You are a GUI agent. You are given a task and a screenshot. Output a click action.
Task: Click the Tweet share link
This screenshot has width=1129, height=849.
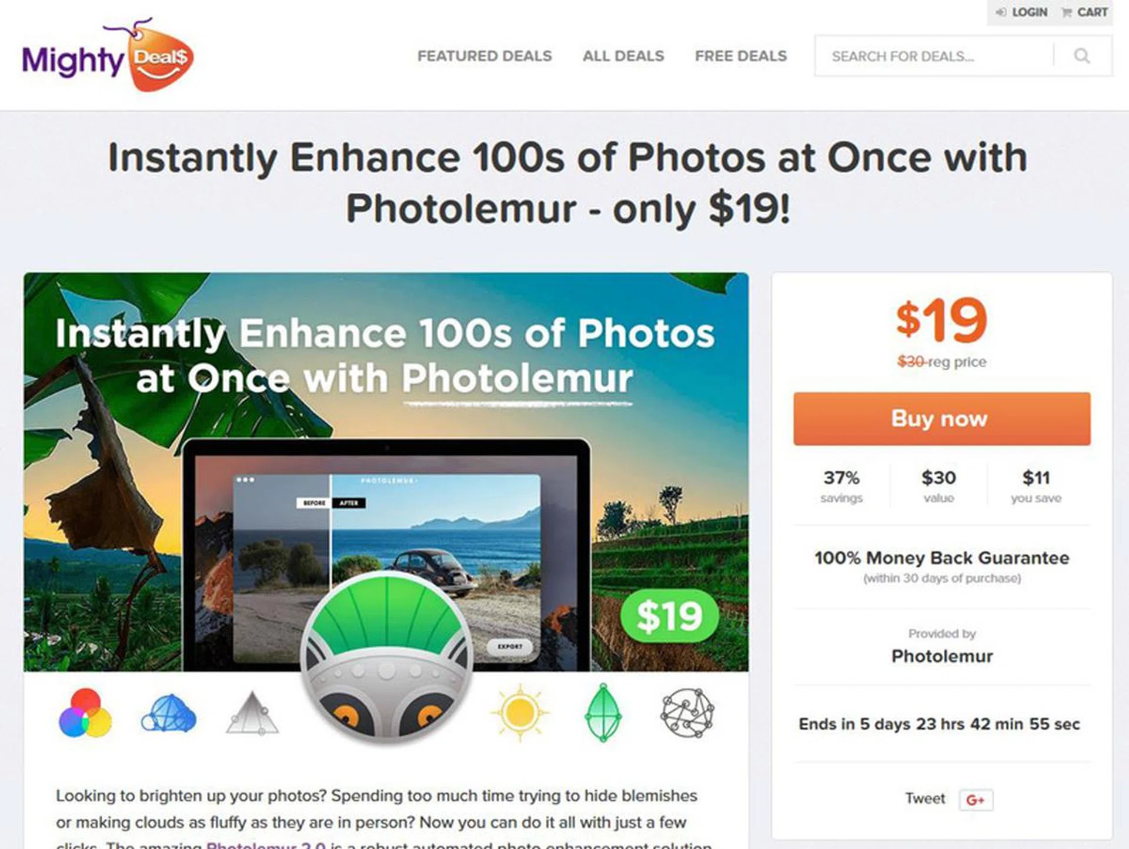(x=925, y=798)
